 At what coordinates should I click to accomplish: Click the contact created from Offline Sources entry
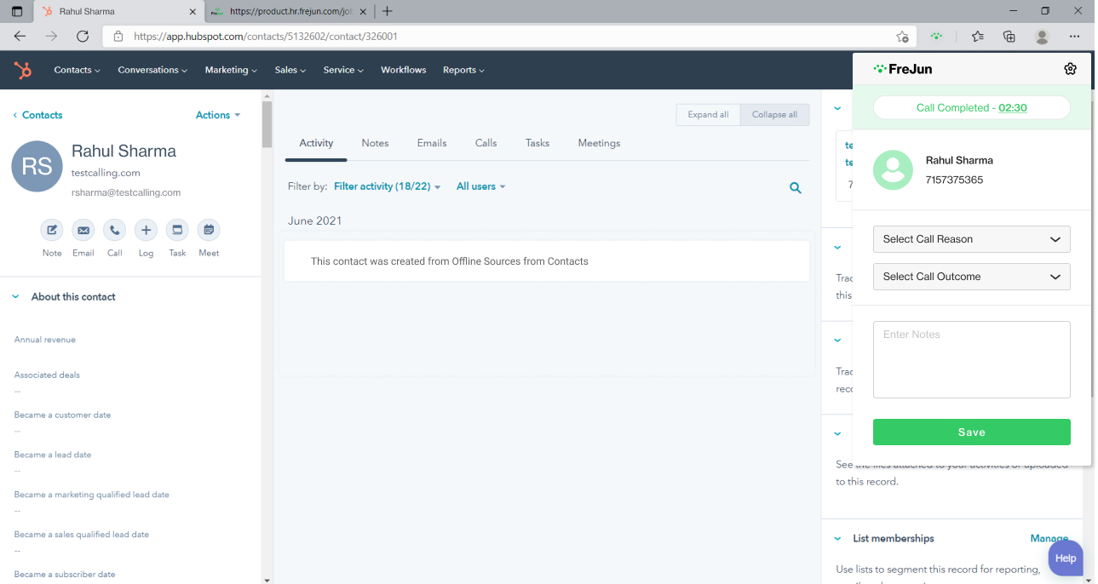pos(547,261)
